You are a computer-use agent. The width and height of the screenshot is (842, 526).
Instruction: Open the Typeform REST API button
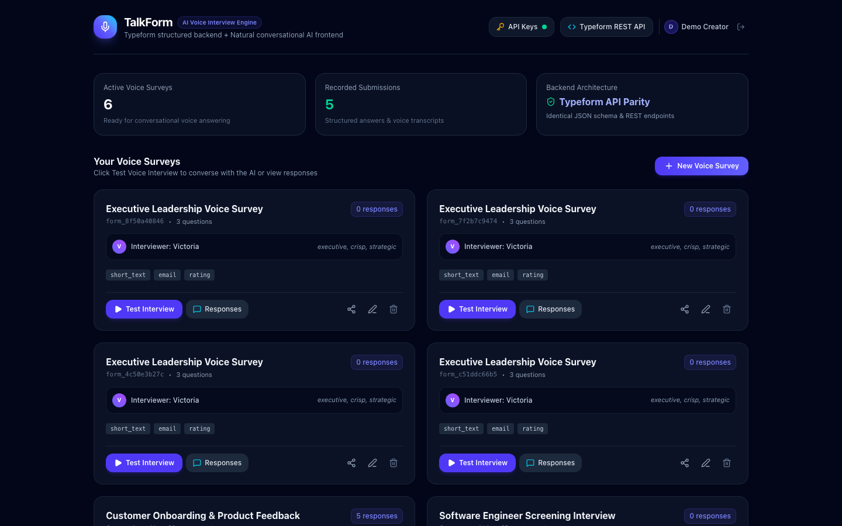606,27
